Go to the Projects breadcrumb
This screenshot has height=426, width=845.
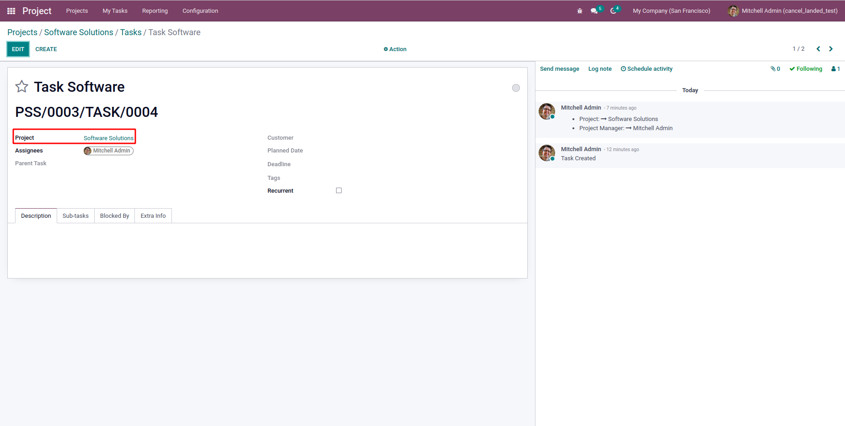[22, 32]
